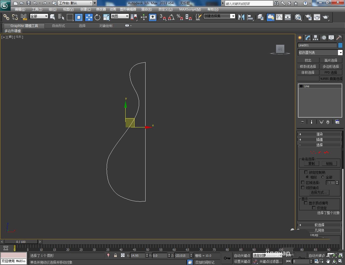The height and width of the screenshot is (265, 345).
Task: Enable the 锁定控制柄 checkbox
Action: coord(306,172)
